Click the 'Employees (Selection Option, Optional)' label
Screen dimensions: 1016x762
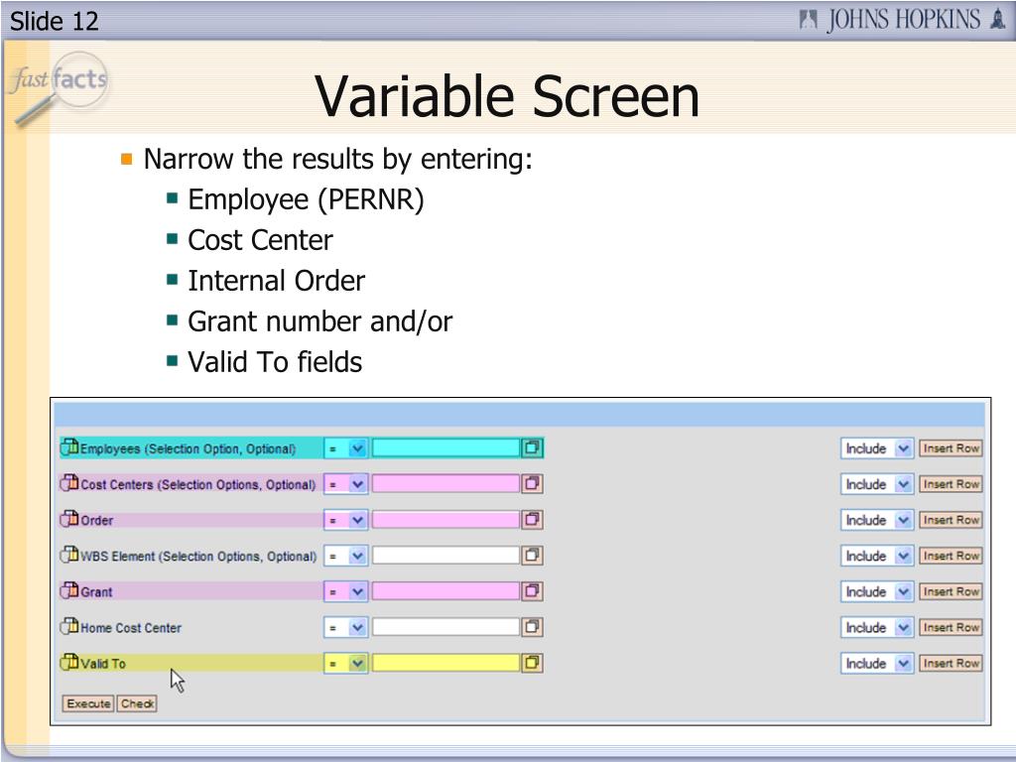(188, 449)
